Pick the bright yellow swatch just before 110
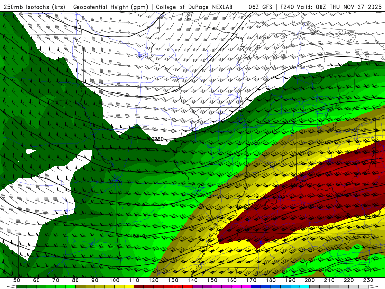The image size is (385, 289). click(x=129, y=287)
